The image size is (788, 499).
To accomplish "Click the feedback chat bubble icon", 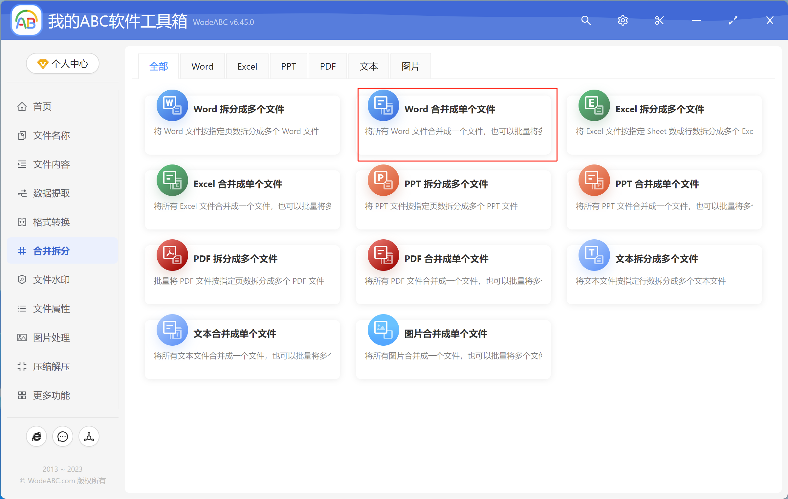I will pyautogui.click(x=62, y=436).
